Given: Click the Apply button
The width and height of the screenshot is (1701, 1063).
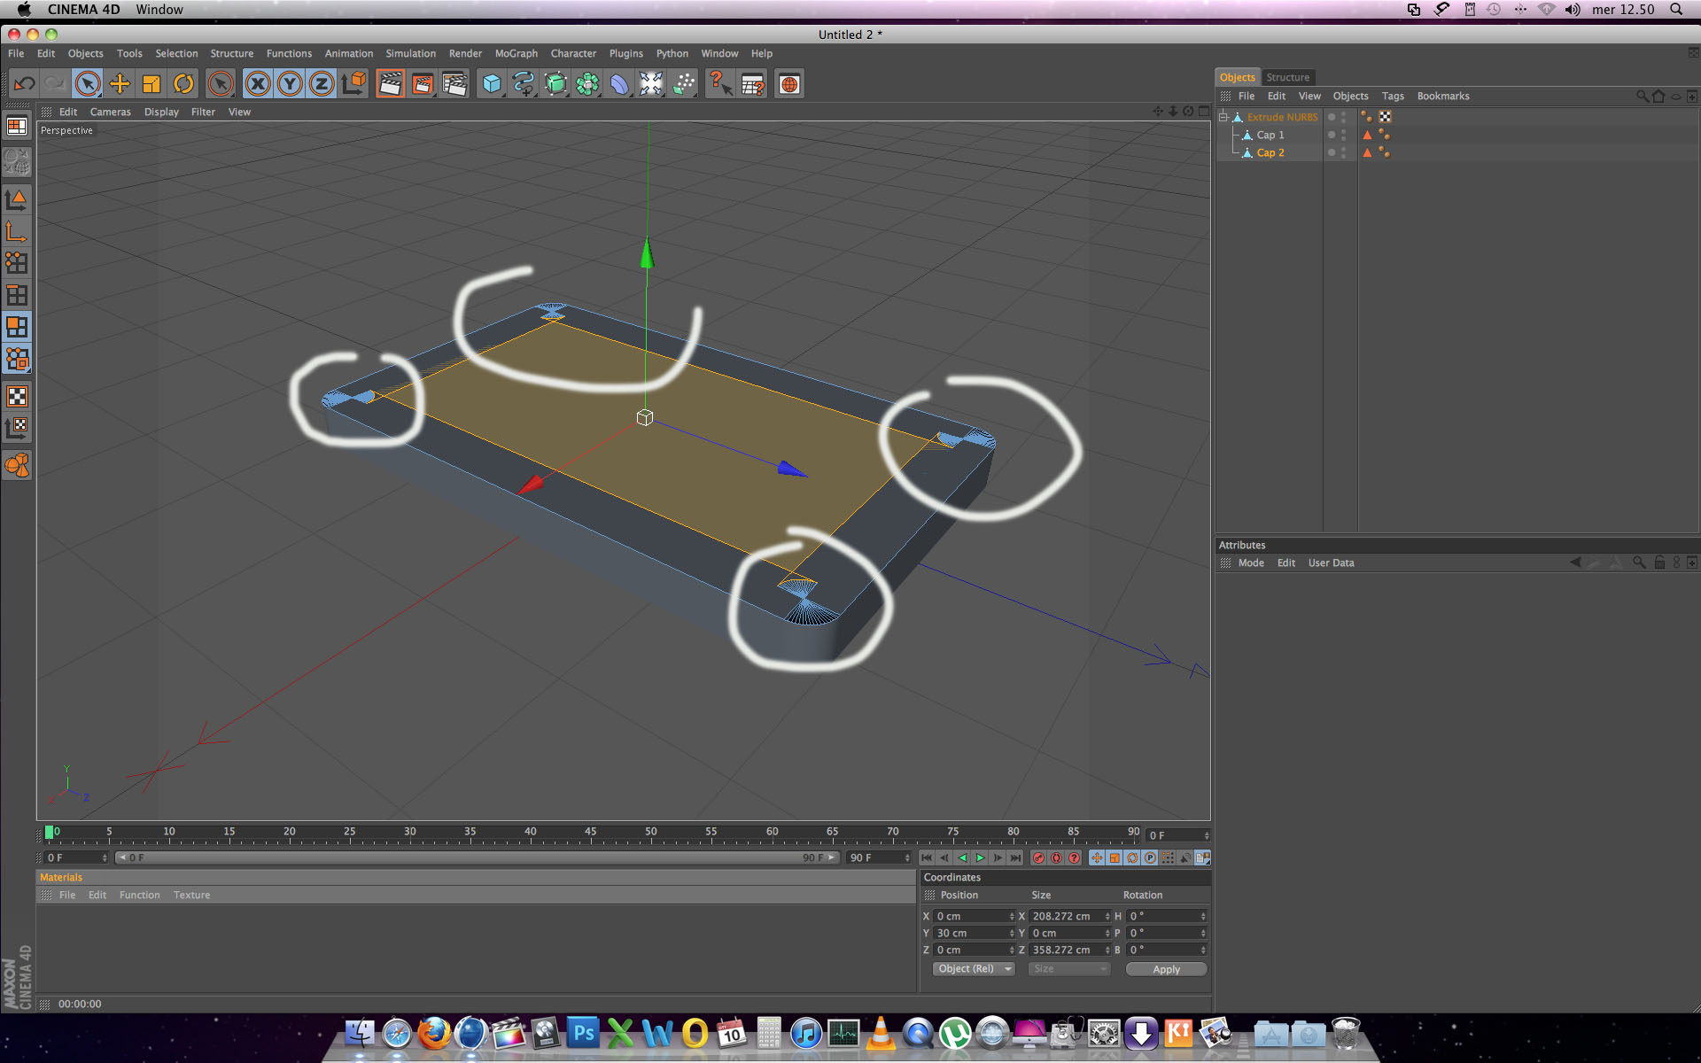Looking at the screenshot, I should pyautogui.click(x=1166, y=969).
